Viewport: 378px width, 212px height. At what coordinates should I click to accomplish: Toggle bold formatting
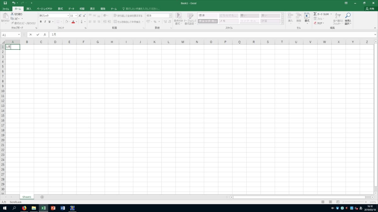[41, 22]
